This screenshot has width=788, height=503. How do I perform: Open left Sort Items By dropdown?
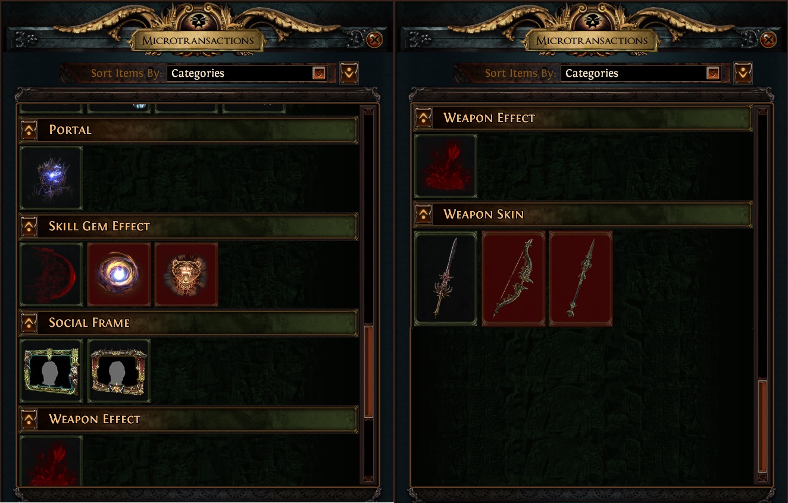click(247, 73)
